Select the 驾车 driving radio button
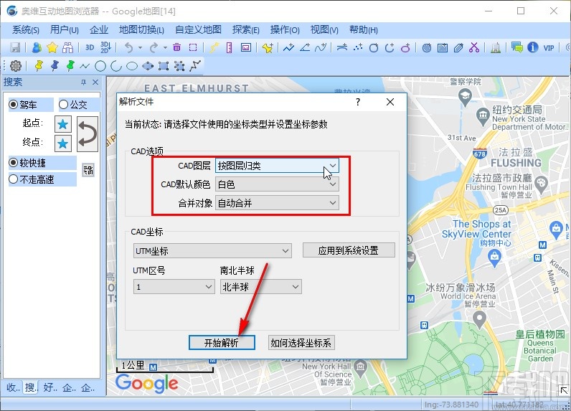The image size is (571, 411). (x=14, y=105)
